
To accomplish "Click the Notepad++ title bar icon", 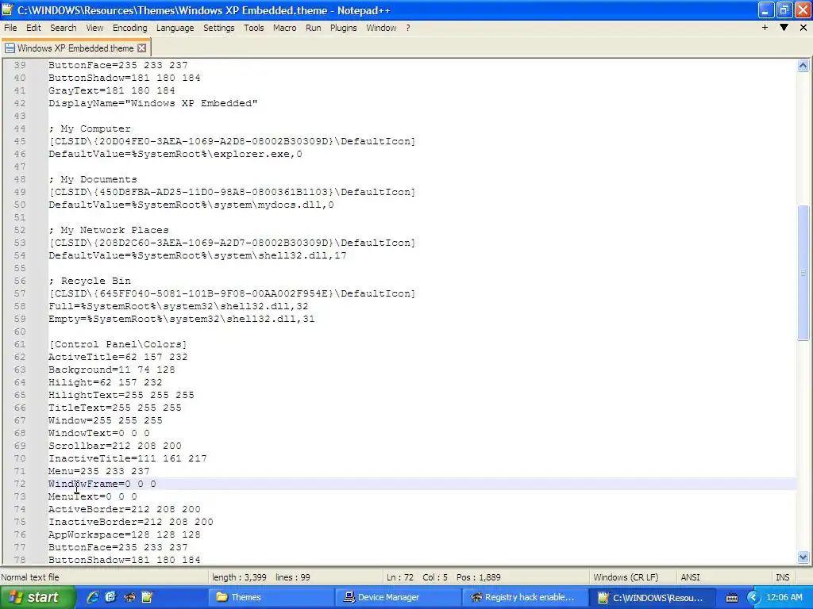I will pos(7,10).
